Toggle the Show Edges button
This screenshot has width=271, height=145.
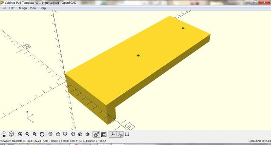coord(127,134)
